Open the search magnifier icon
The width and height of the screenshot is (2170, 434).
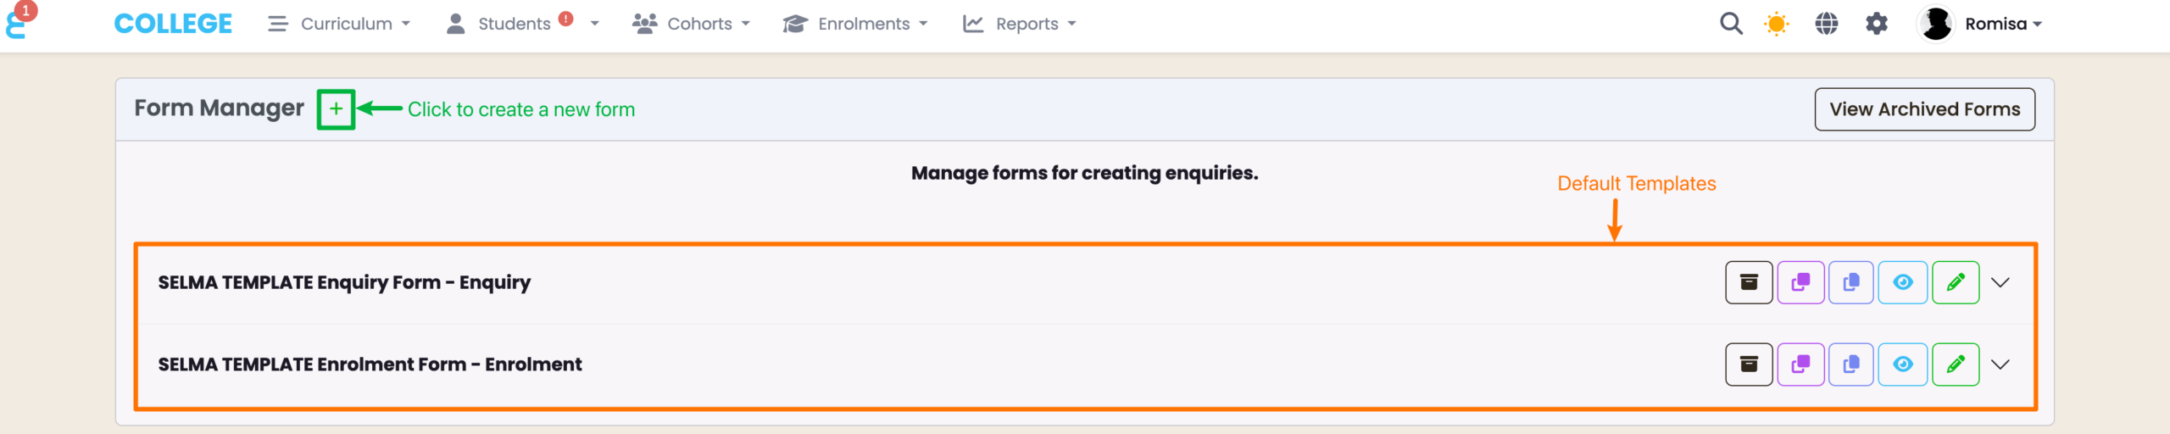(1731, 24)
